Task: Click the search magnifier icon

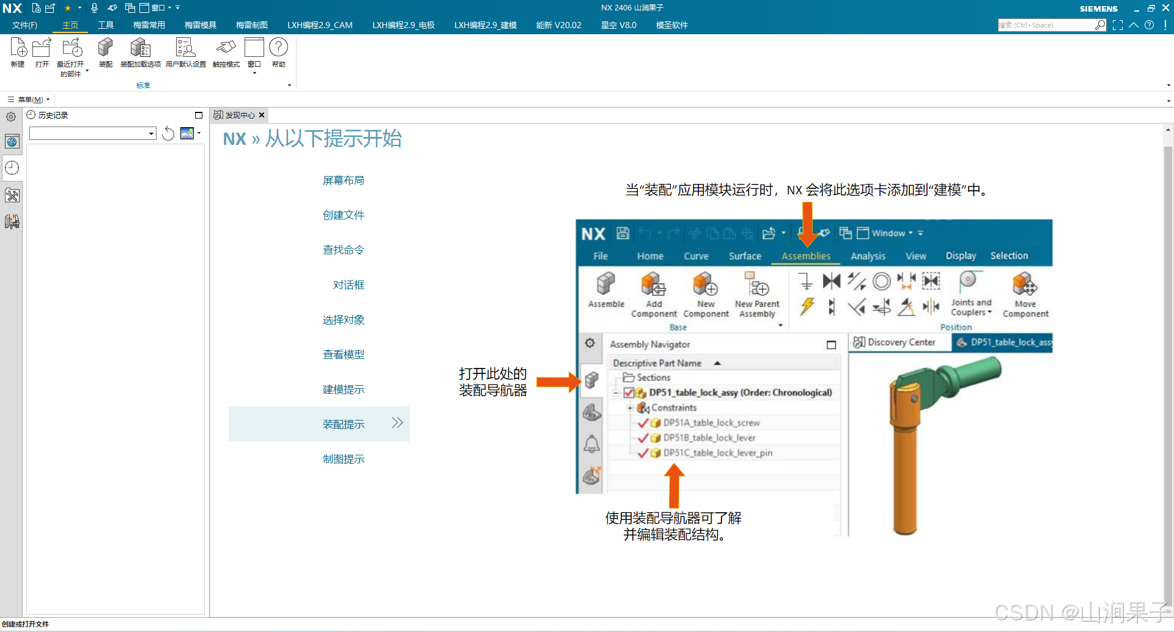Action: pos(1100,25)
